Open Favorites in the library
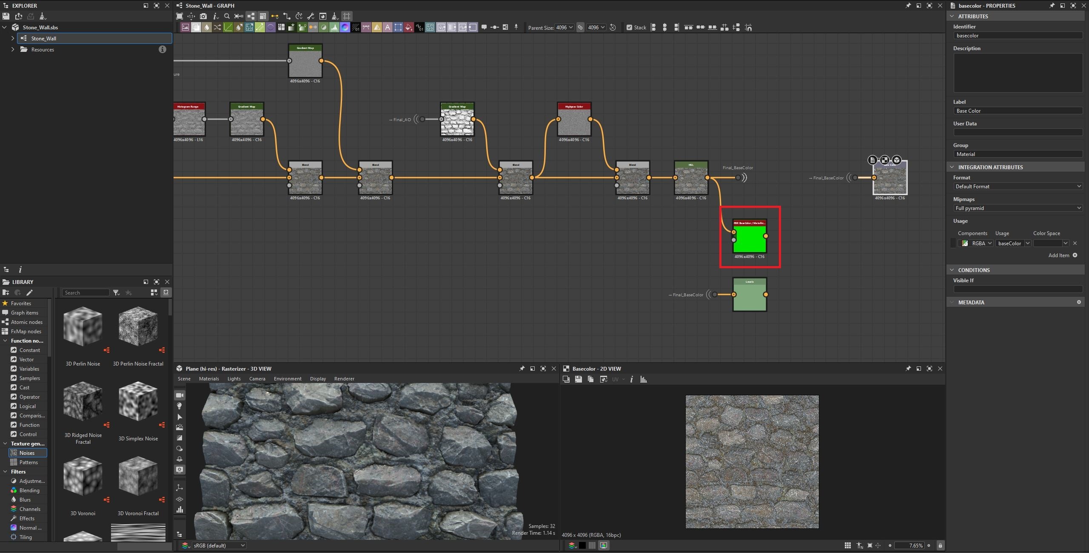This screenshot has width=1089, height=553. coord(21,303)
